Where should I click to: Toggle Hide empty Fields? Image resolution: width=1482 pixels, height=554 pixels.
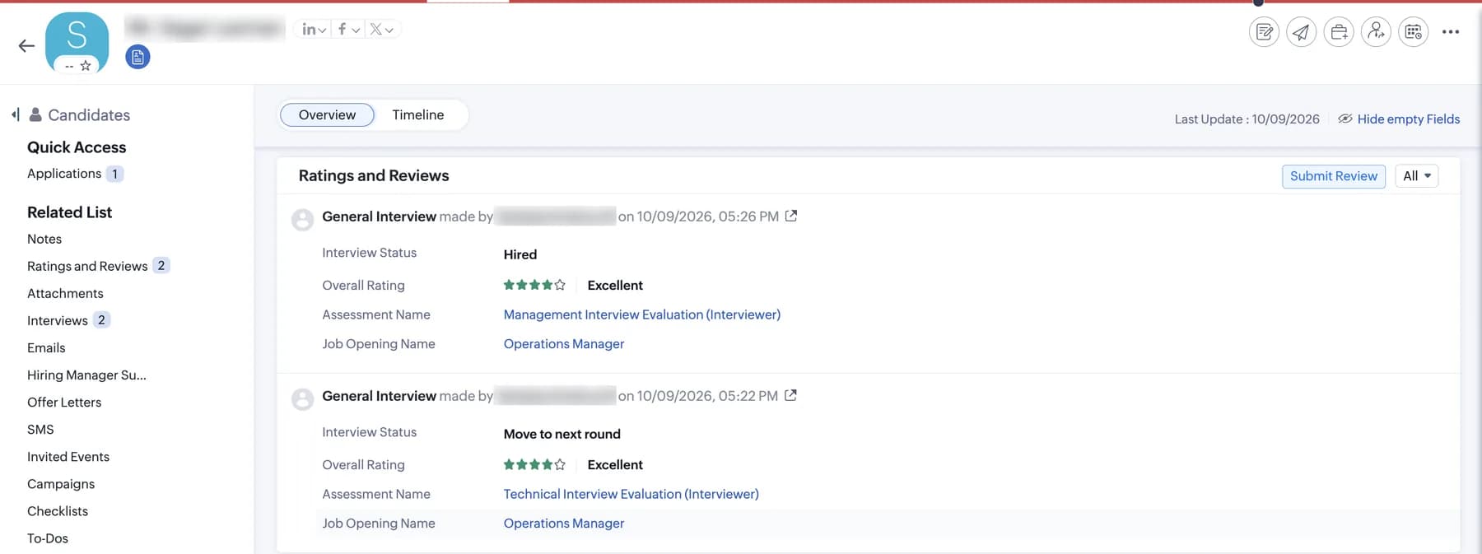point(1399,119)
